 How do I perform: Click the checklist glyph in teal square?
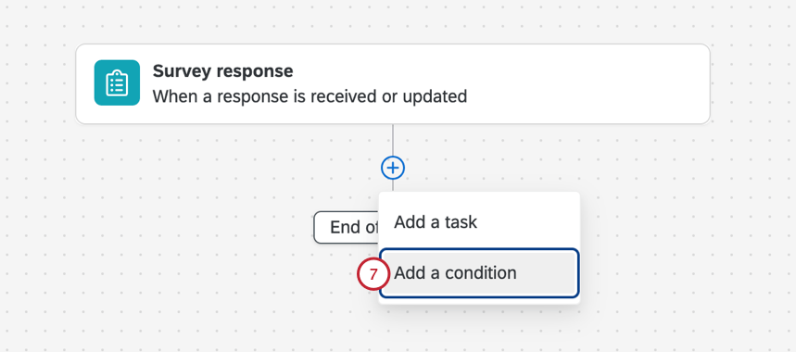coord(117,82)
